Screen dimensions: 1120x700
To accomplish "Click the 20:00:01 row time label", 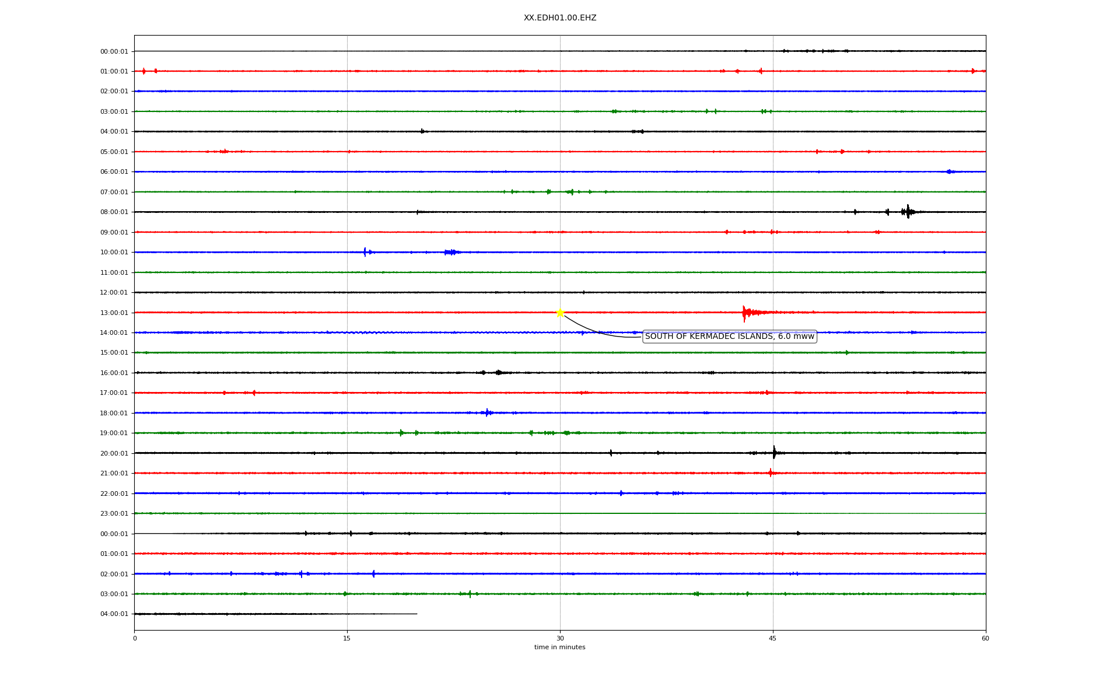I will (114, 454).
